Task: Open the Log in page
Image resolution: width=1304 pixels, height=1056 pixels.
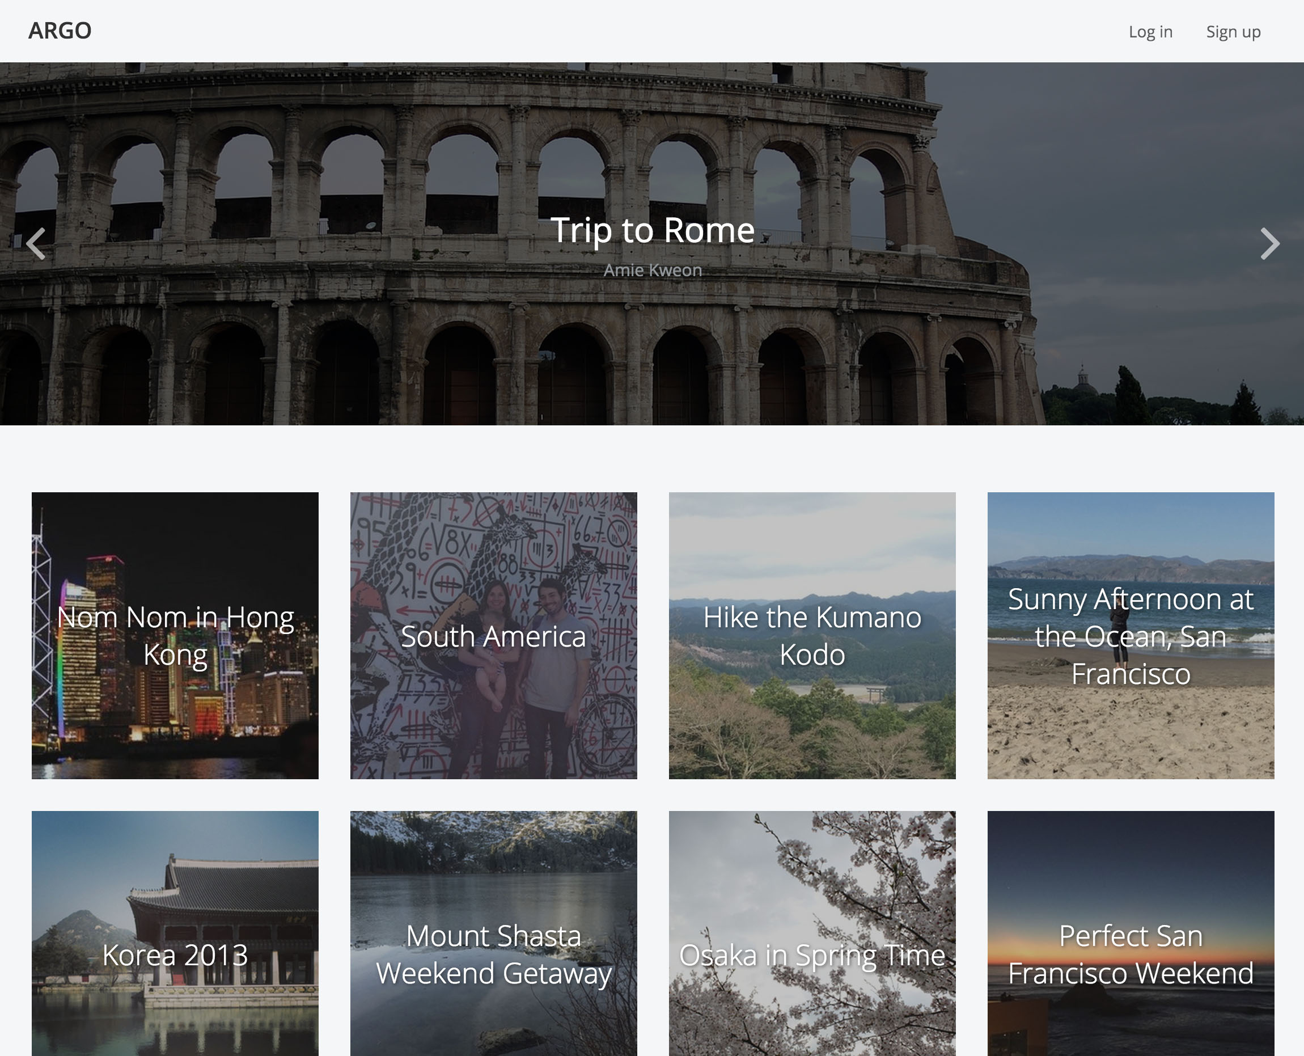Action: coord(1150,32)
